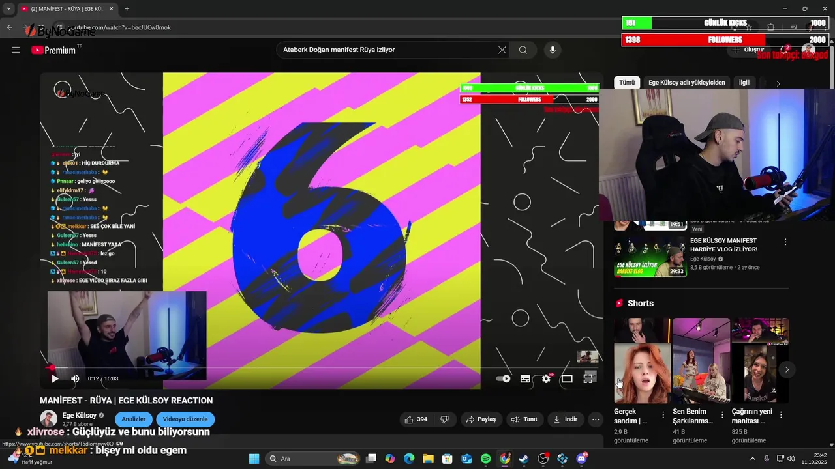Go to YouTube Premium home logo
835x469 pixels.
[x=53, y=50]
